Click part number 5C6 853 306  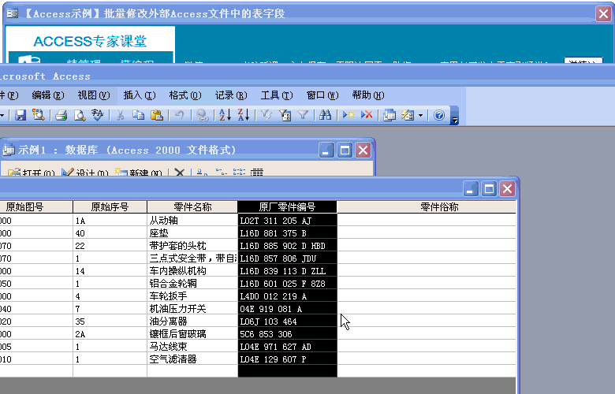tap(288, 334)
